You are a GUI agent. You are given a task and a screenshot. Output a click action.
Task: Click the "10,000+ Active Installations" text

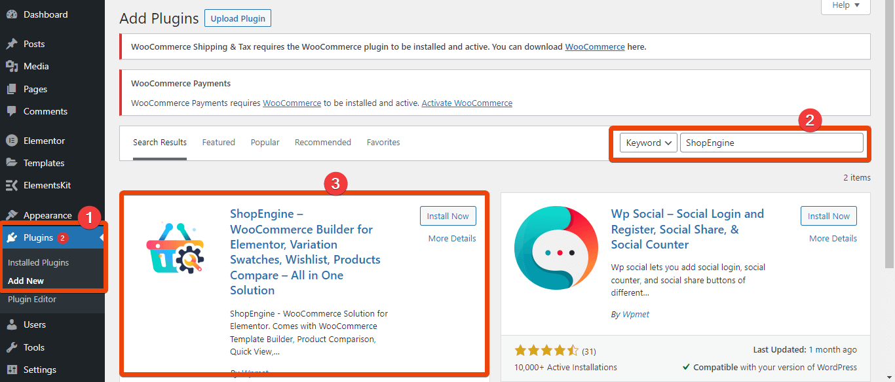[565, 367]
